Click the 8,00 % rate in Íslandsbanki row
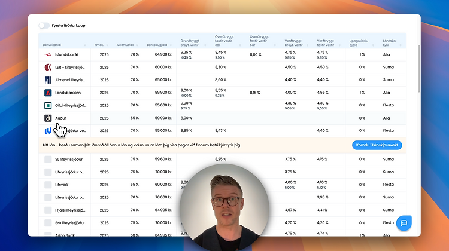 pos(256,54)
